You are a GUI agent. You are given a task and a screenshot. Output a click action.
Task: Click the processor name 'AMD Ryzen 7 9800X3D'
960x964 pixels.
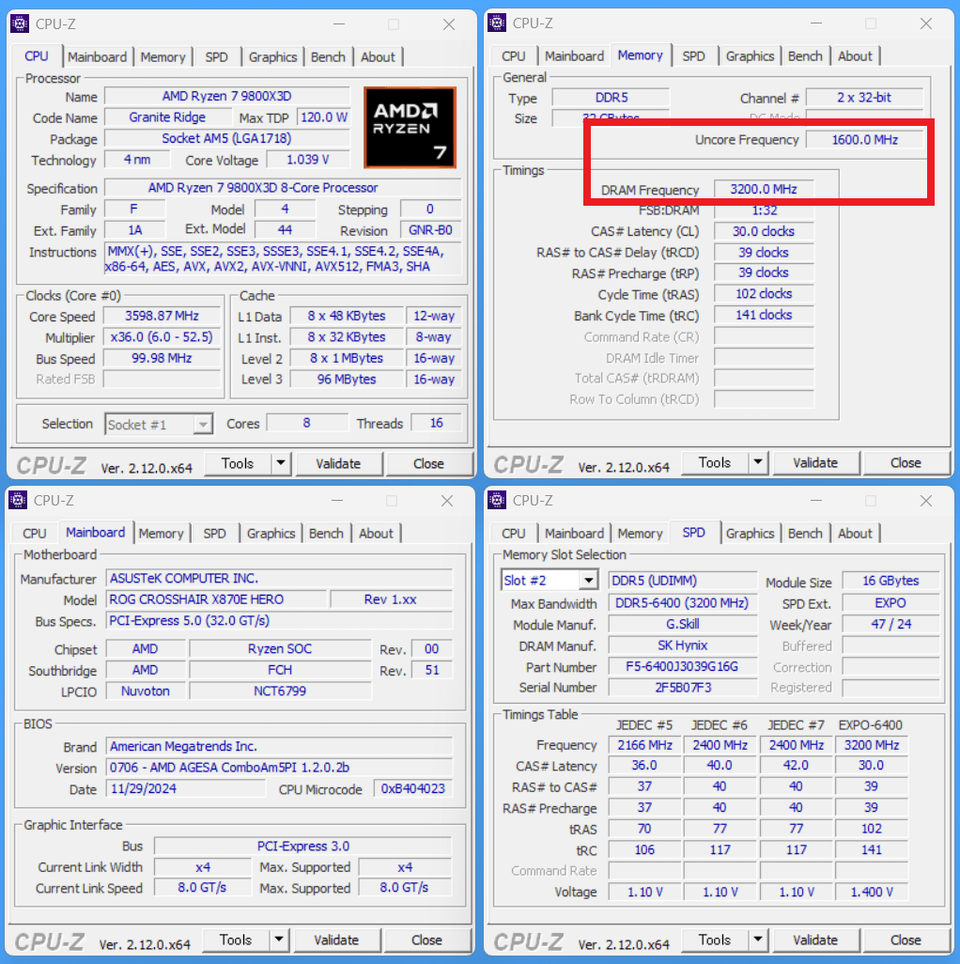tap(226, 97)
